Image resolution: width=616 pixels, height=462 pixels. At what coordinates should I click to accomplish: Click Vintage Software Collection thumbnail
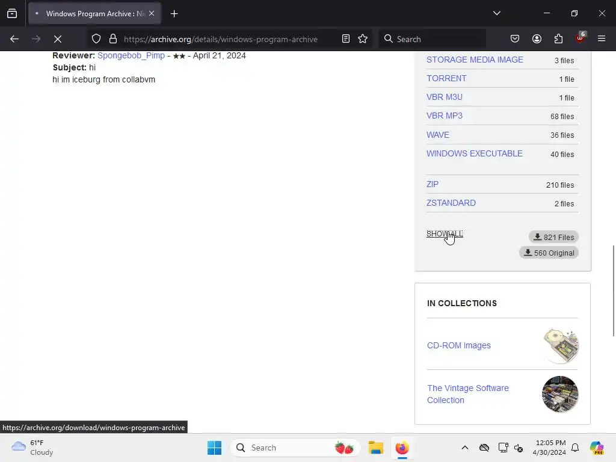560,394
